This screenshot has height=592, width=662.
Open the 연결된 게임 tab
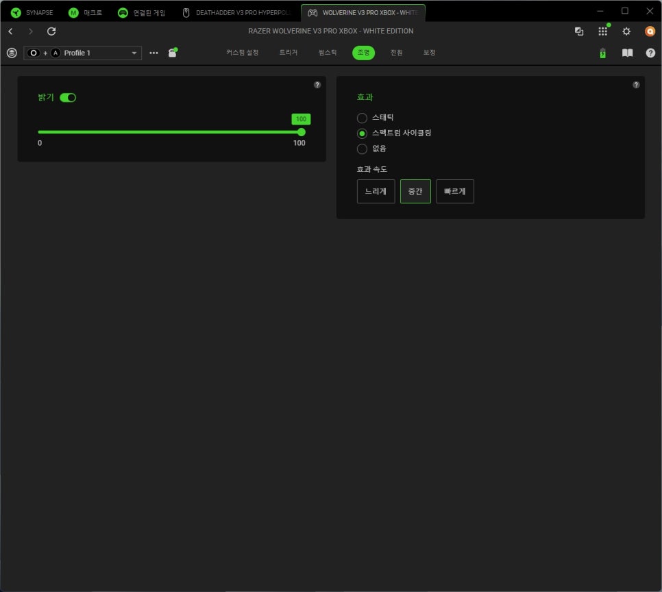click(141, 12)
